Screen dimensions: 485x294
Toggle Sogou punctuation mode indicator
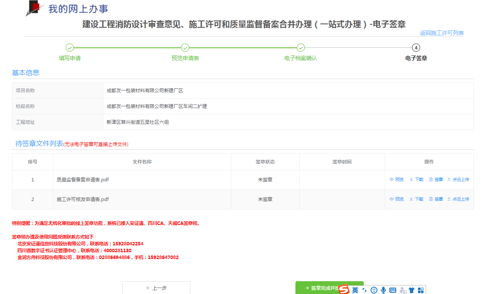pos(364,290)
